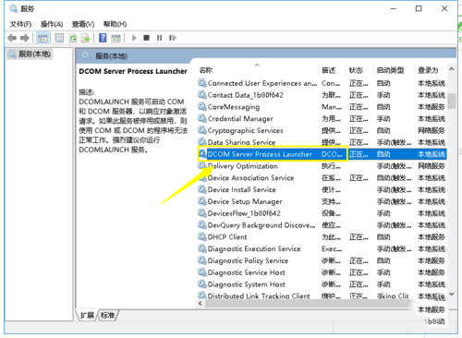
Task: Start service with the play button
Action: (134, 38)
